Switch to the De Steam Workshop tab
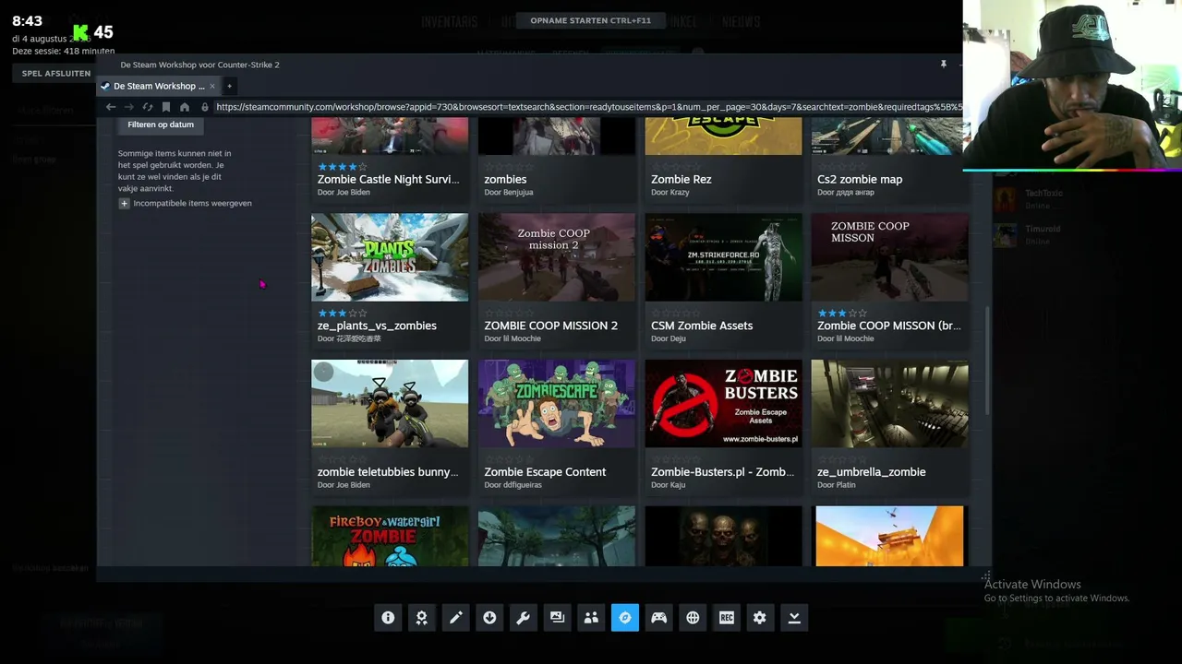The image size is (1182, 664). [159, 86]
